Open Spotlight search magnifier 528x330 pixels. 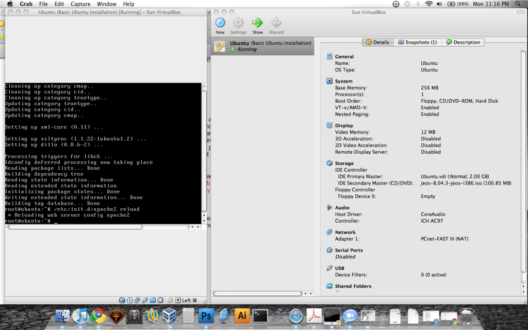(518, 4)
